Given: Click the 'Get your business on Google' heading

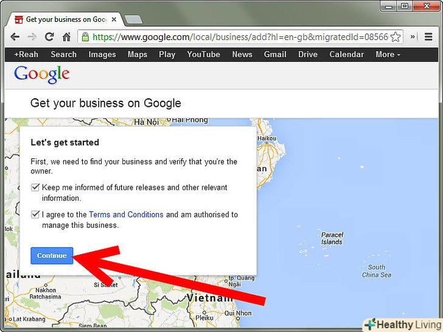Looking at the screenshot, I should click(x=106, y=103).
